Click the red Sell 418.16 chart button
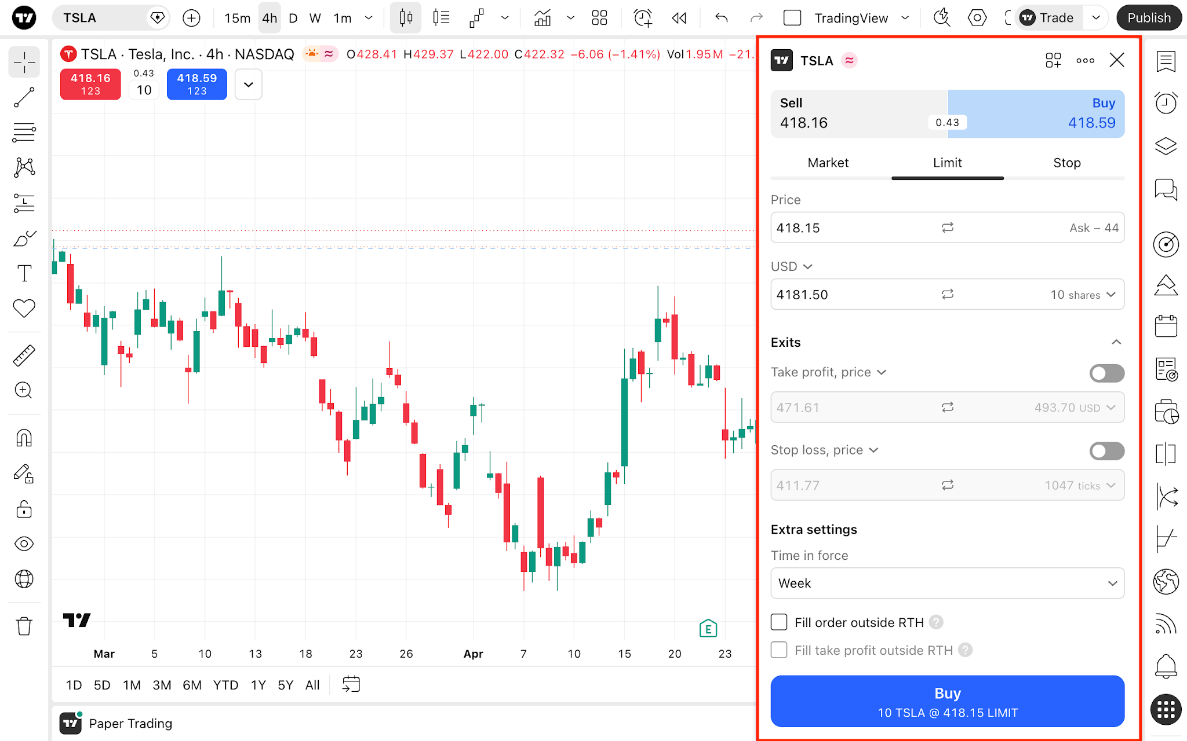The image size is (1187, 741). 90,85
